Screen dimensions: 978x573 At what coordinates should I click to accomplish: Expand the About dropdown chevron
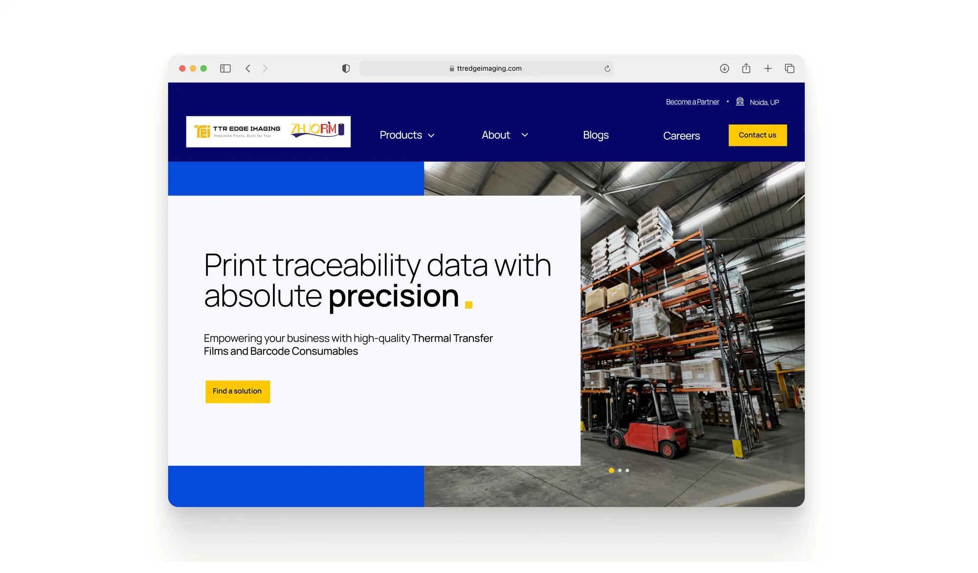525,135
